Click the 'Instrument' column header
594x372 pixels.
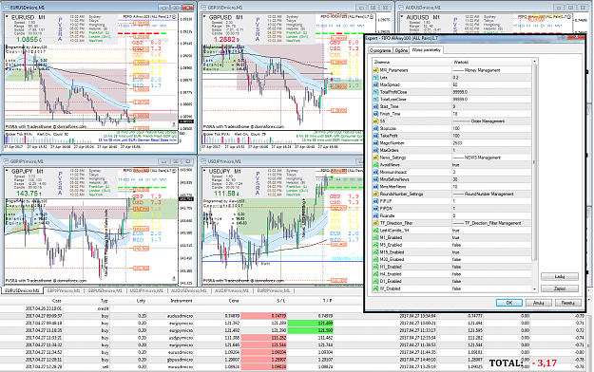182,301
